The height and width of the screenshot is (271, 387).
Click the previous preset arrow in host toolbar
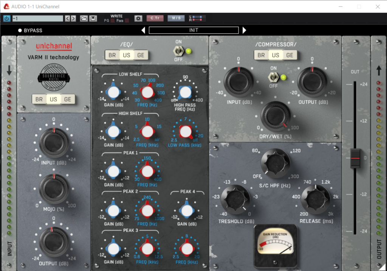67,19
